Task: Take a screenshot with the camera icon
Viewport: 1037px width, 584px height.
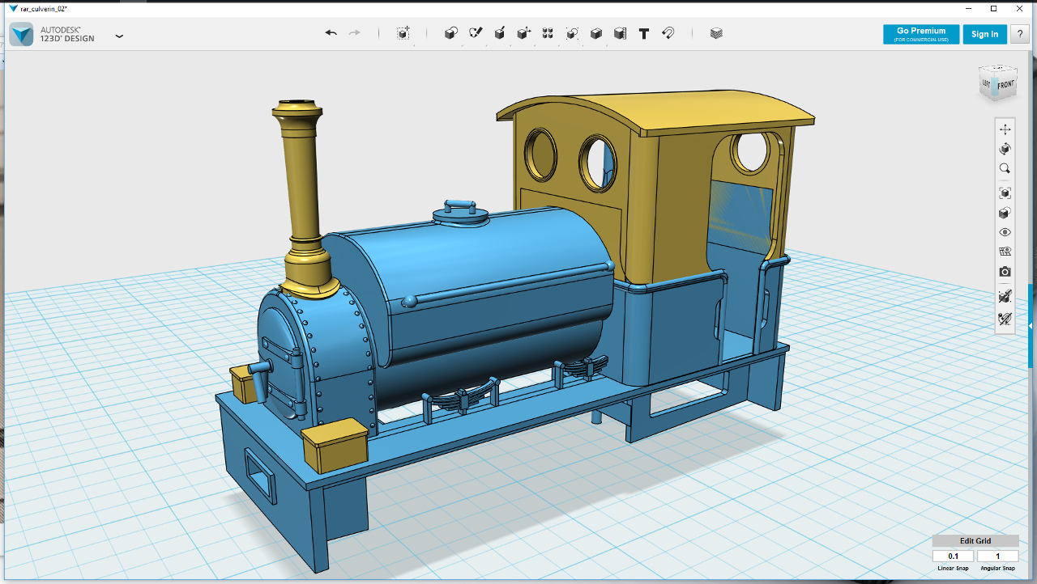Action: [x=1005, y=272]
